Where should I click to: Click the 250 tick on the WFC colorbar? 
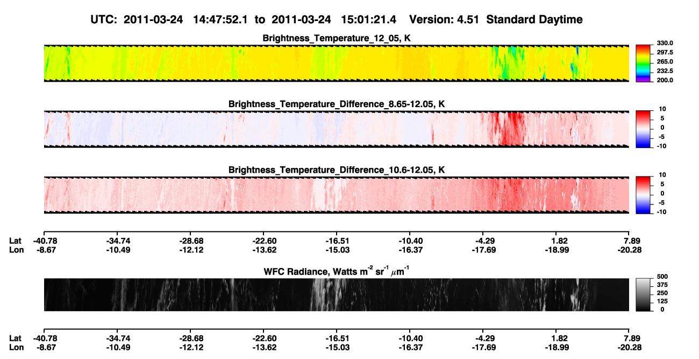(x=662, y=293)
